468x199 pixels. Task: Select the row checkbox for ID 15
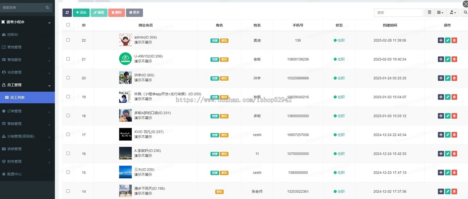[x=68, y=172]
